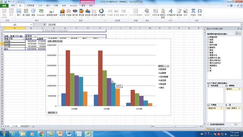Uncheck the 產業別 field checkbox
This screenshot has height=137, width=243.
point(208,48)
